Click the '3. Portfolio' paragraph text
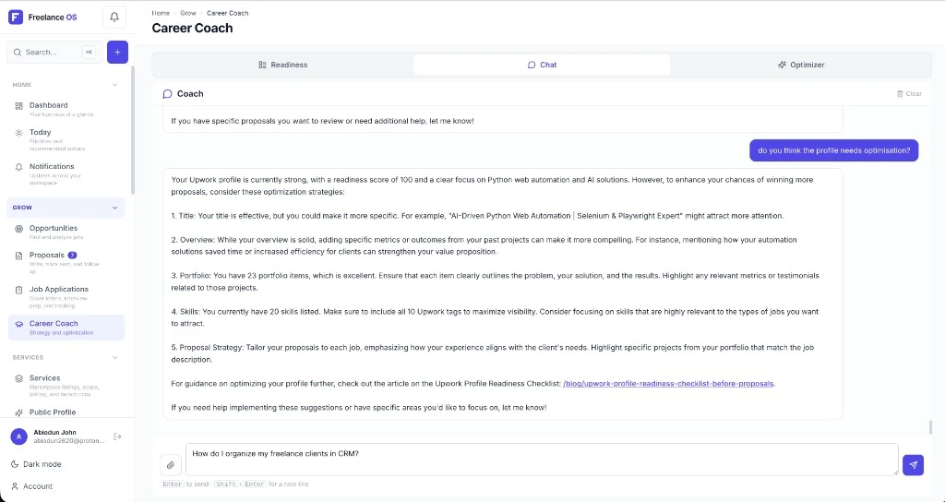The height and width of the screenshot is (502, 945). 495,281
